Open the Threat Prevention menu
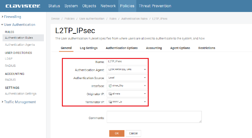This screenshot has width=252, height=138. tap(155, 6)
